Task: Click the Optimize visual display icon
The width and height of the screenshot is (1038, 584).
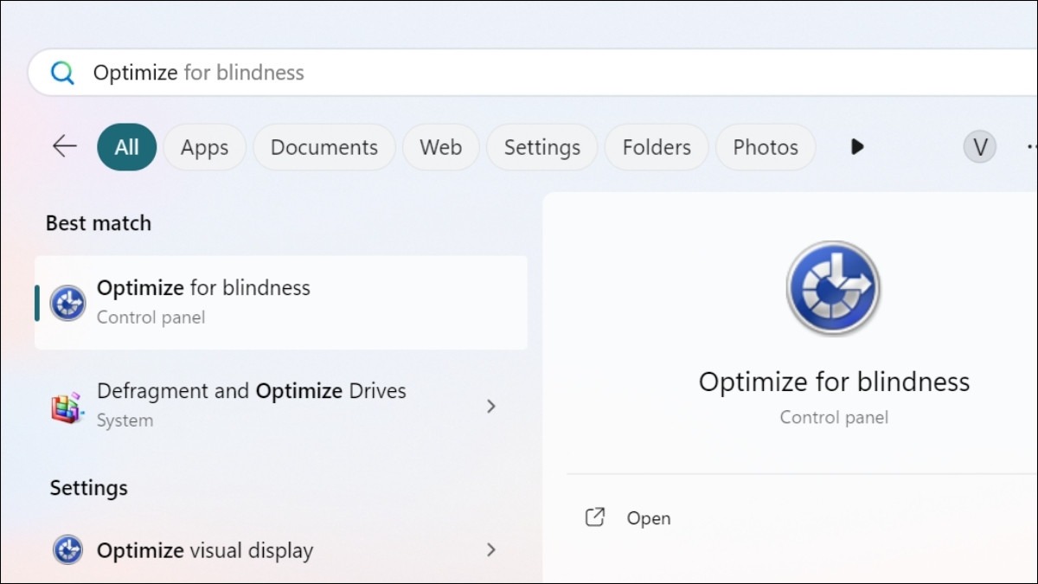Action: 67,550
